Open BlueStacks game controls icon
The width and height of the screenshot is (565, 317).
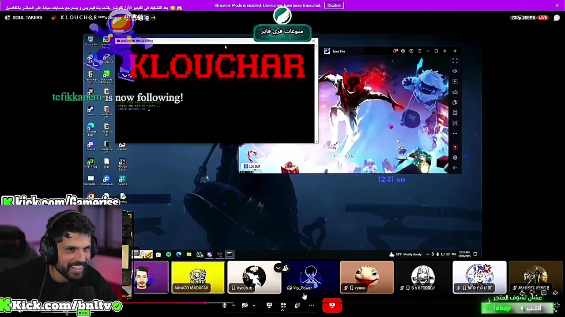455,92
